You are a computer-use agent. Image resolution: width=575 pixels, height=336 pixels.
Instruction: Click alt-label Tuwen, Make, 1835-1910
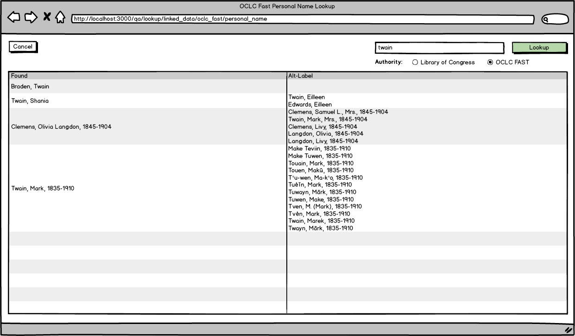tap(321, 200)
